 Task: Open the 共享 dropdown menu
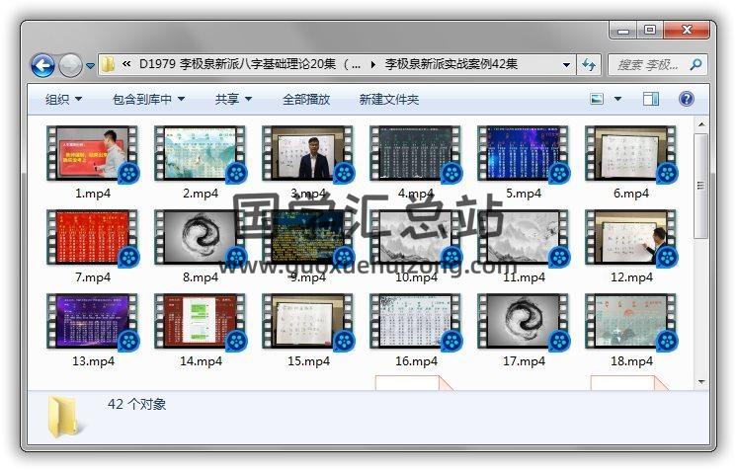pyautogui.click(x=233, y=100)
